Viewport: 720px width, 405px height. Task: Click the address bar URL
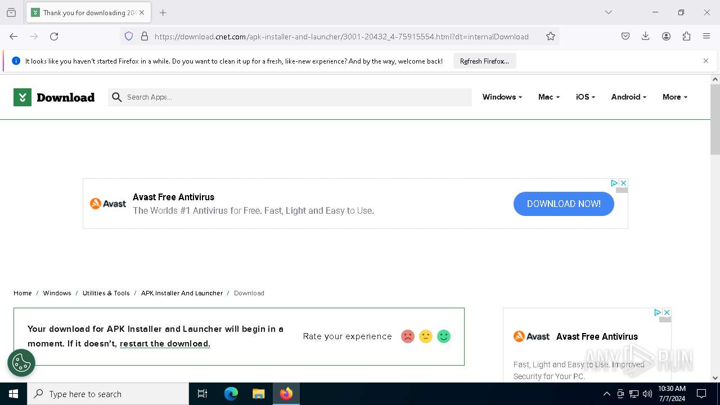[341, 37]
